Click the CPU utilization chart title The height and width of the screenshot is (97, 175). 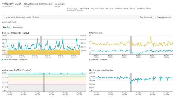tap(95, 33)
